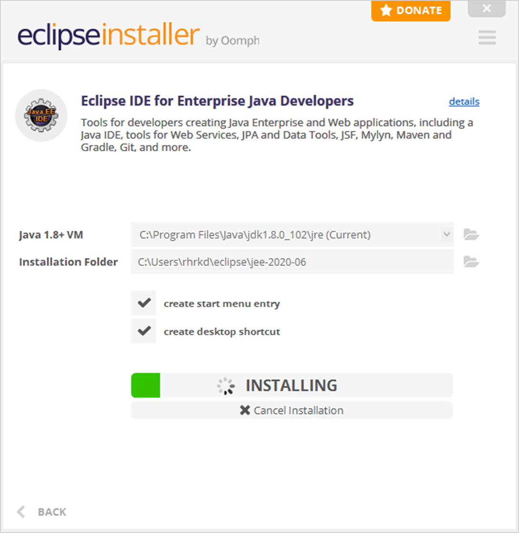519x533 pixels.
Task: Close the Eclipse installer window
Action: 487,9
